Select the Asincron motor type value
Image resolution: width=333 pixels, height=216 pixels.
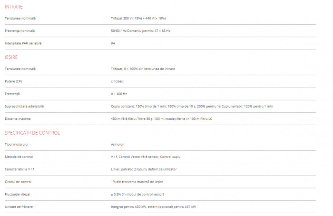[x=117, y=144]
